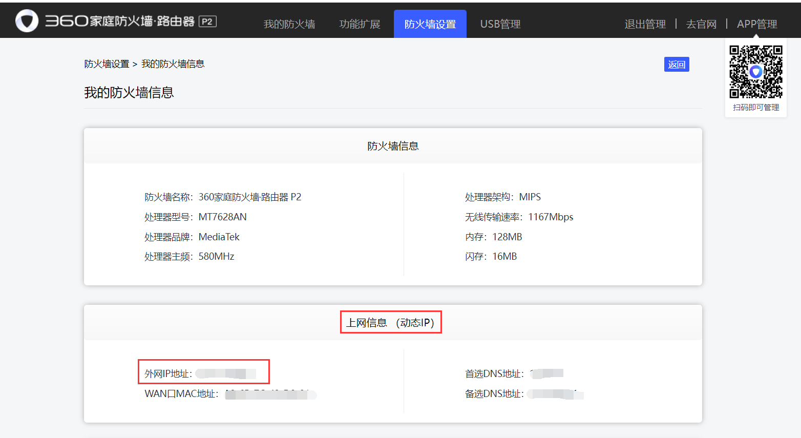Click the 我的防火墙信息 page heading

point(129,93)
